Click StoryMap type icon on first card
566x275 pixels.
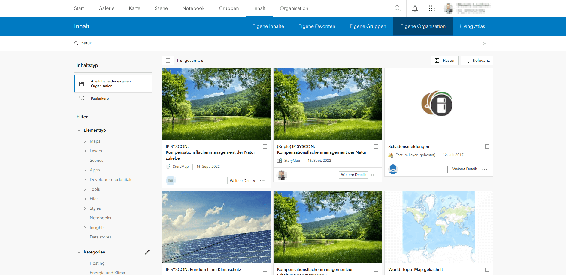click(168, 167)
